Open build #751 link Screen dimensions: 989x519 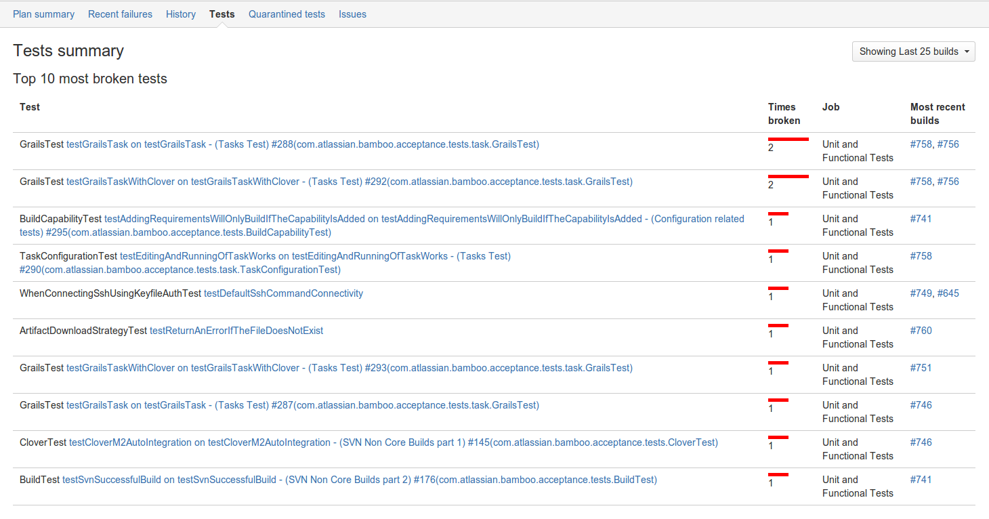921,368
